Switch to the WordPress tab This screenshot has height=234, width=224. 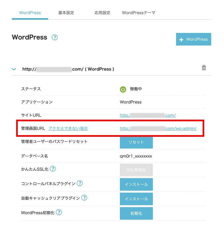[30, 13]
